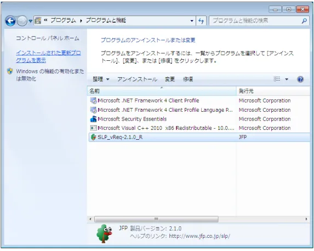Click the product version 2.1.0 text
The width and height of the screenshot is (314, 251).
175,229
